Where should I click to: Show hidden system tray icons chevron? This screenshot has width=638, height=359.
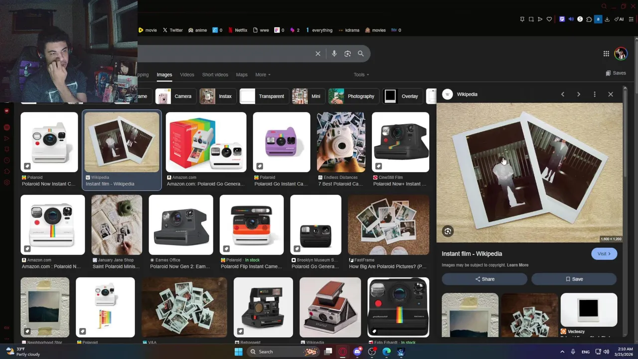click(x=562, y=352)
